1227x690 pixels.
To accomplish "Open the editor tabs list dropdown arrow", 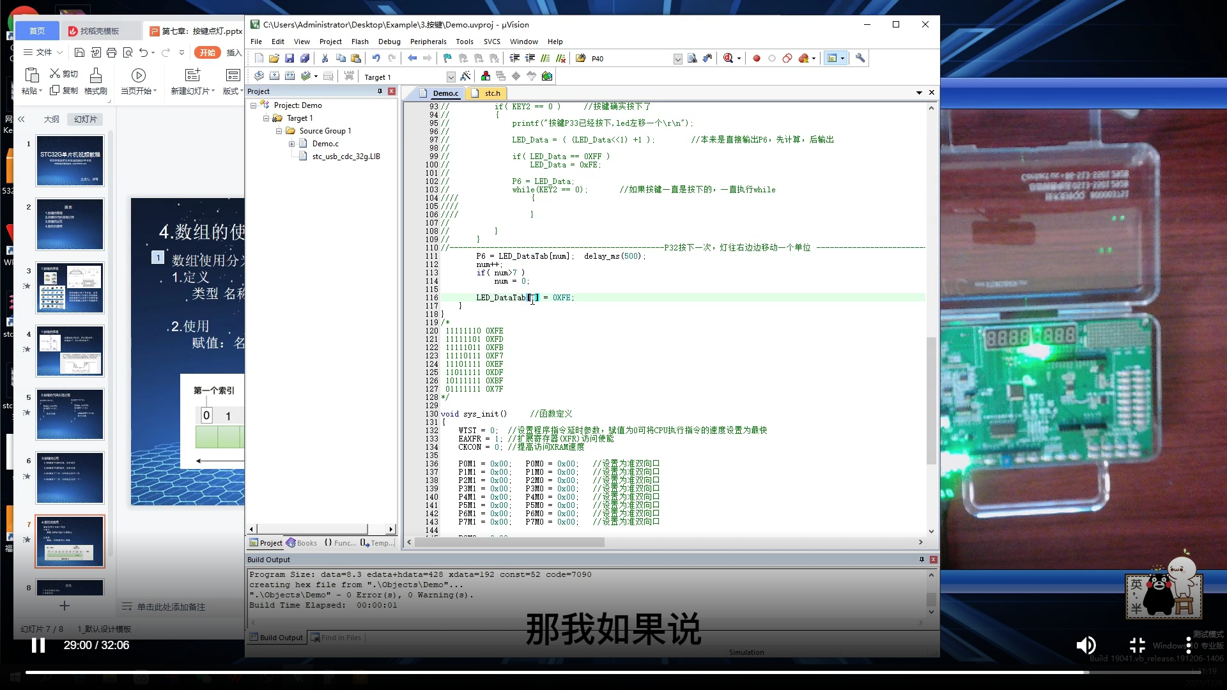I will coord(919,93).
